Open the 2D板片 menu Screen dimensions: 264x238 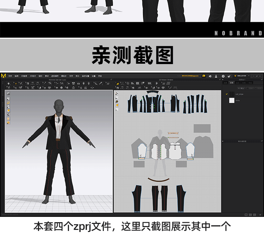[x=33, y=76]
